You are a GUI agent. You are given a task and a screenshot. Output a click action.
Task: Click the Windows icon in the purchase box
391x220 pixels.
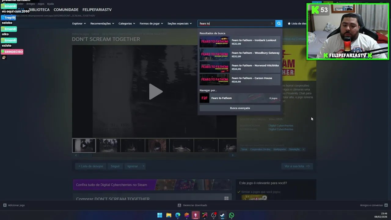pos(226,199)
